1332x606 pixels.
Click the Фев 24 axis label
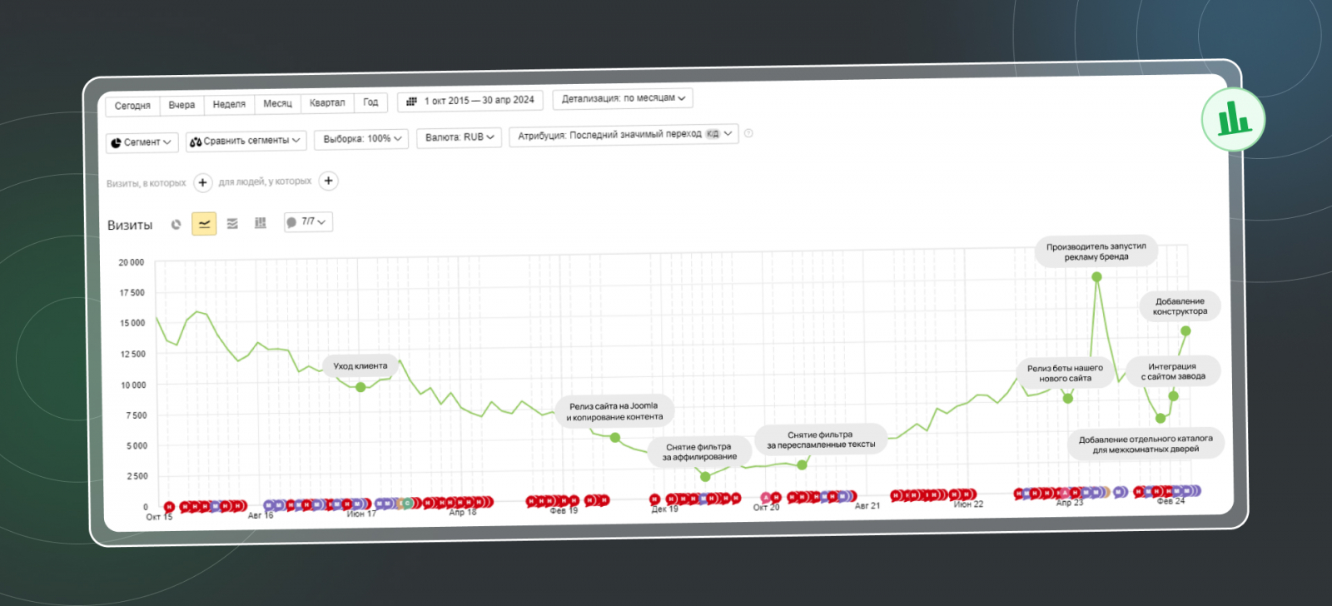point(1170,501)
